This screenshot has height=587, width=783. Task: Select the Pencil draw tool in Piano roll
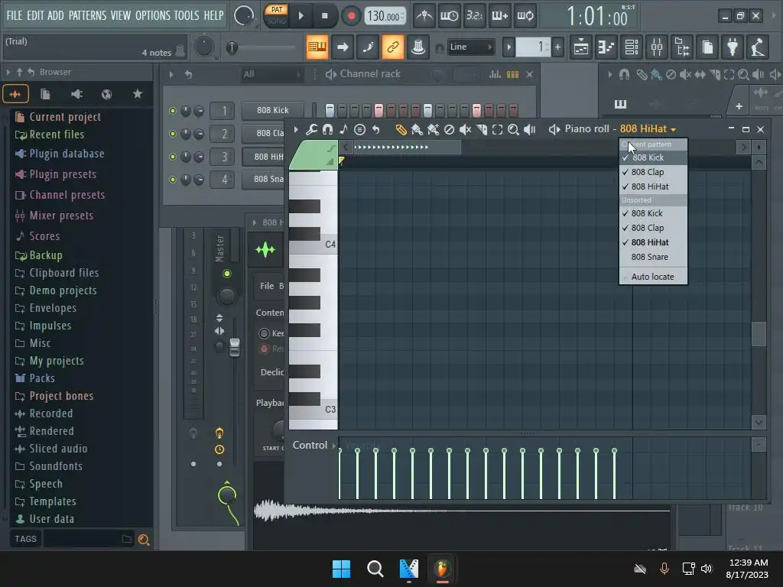tap(401, 130)
